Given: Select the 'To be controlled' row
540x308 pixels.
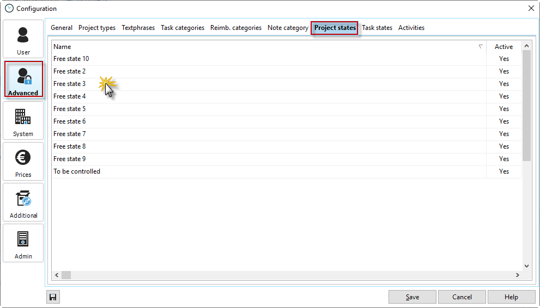Looking at the screenshot, I should click(x=77, y=171).
